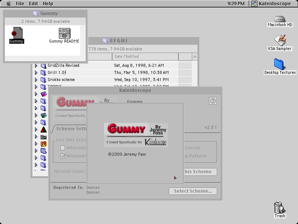Click the Grill 1.0f row name
Viewport: 298px width, 224px height.
57,72
